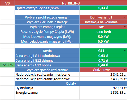Image resolution: width=139 pixels, height=100 pixels.
Task: Select 'Wybierz sposób rozliczania:' label
Action: pyautogui.click(x=47, y=70)
